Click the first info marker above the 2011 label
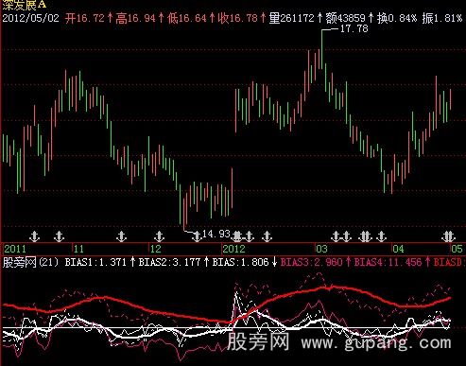Screen dimensions: 466x366 point(34,236)
